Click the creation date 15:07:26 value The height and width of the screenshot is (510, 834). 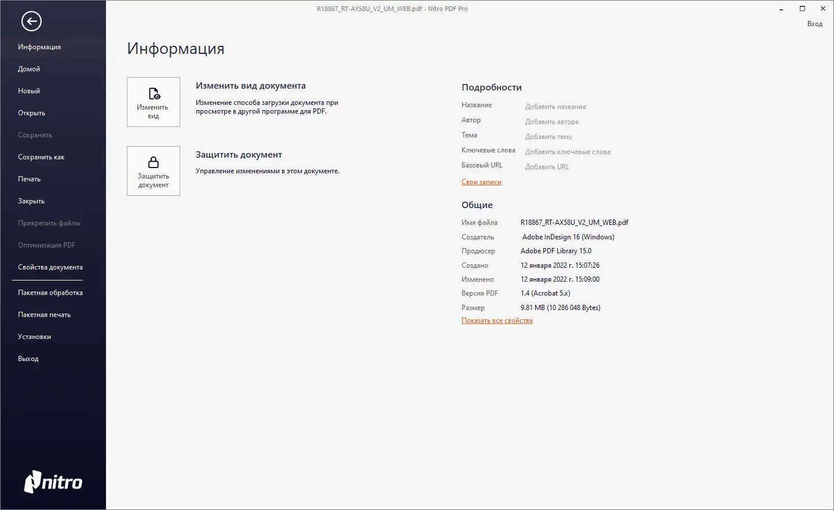(x=560, y=265)
